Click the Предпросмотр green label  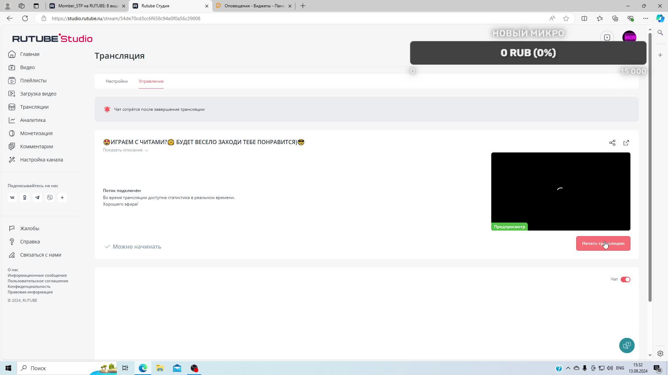pyautogui.click(x=509, y=227)
